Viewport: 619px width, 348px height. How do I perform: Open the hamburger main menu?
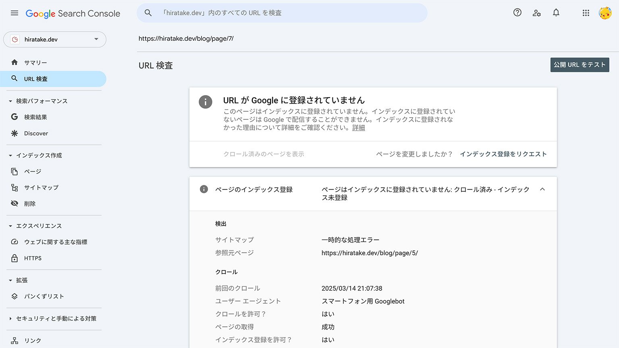click(x=15, y=13)
